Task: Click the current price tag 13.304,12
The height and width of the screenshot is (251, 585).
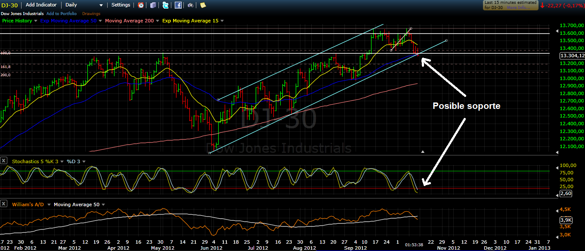Action: pyautogui.click(x=572, y=56)
